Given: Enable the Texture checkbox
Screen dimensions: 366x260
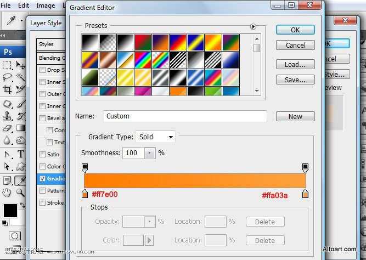Looking at the screenshot, I should coord(49,142).
